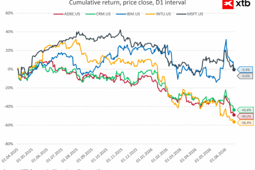The width and height of the screenshot is (255, 170).
Task: Click the -43,6% CRM value tag
Action: point(245,110)
